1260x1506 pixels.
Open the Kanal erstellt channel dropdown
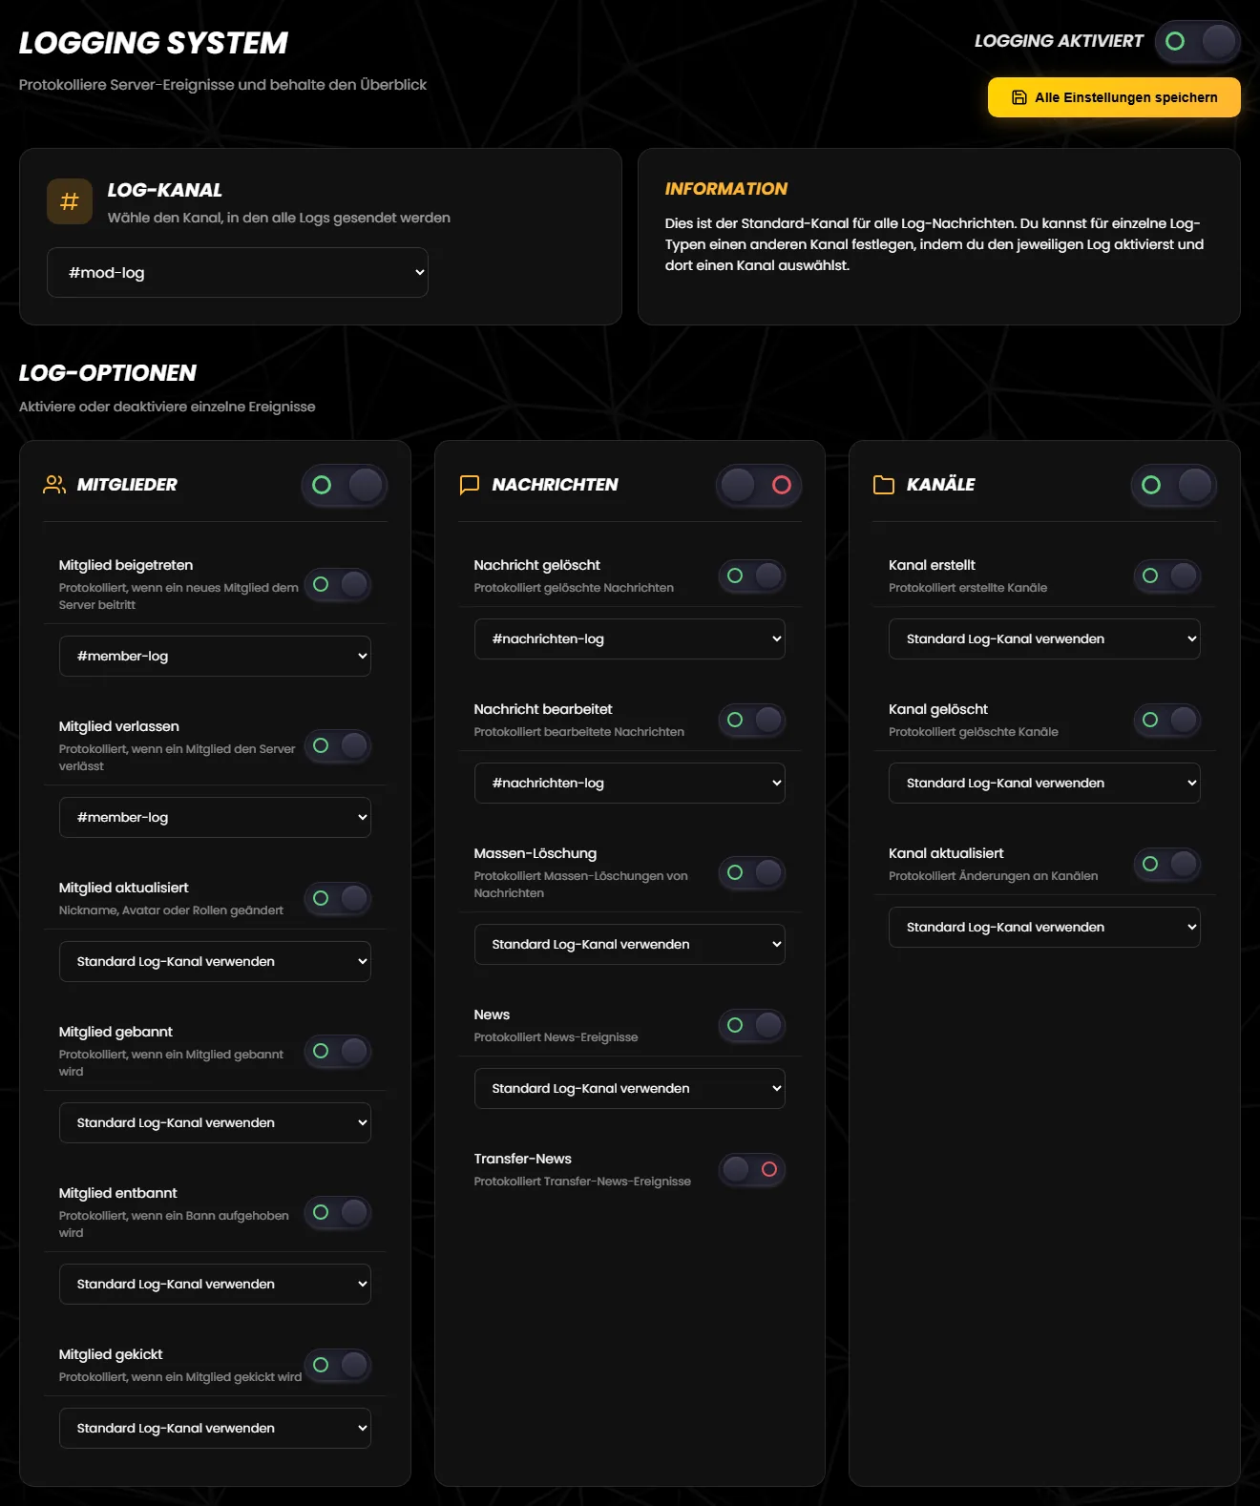1044,639
